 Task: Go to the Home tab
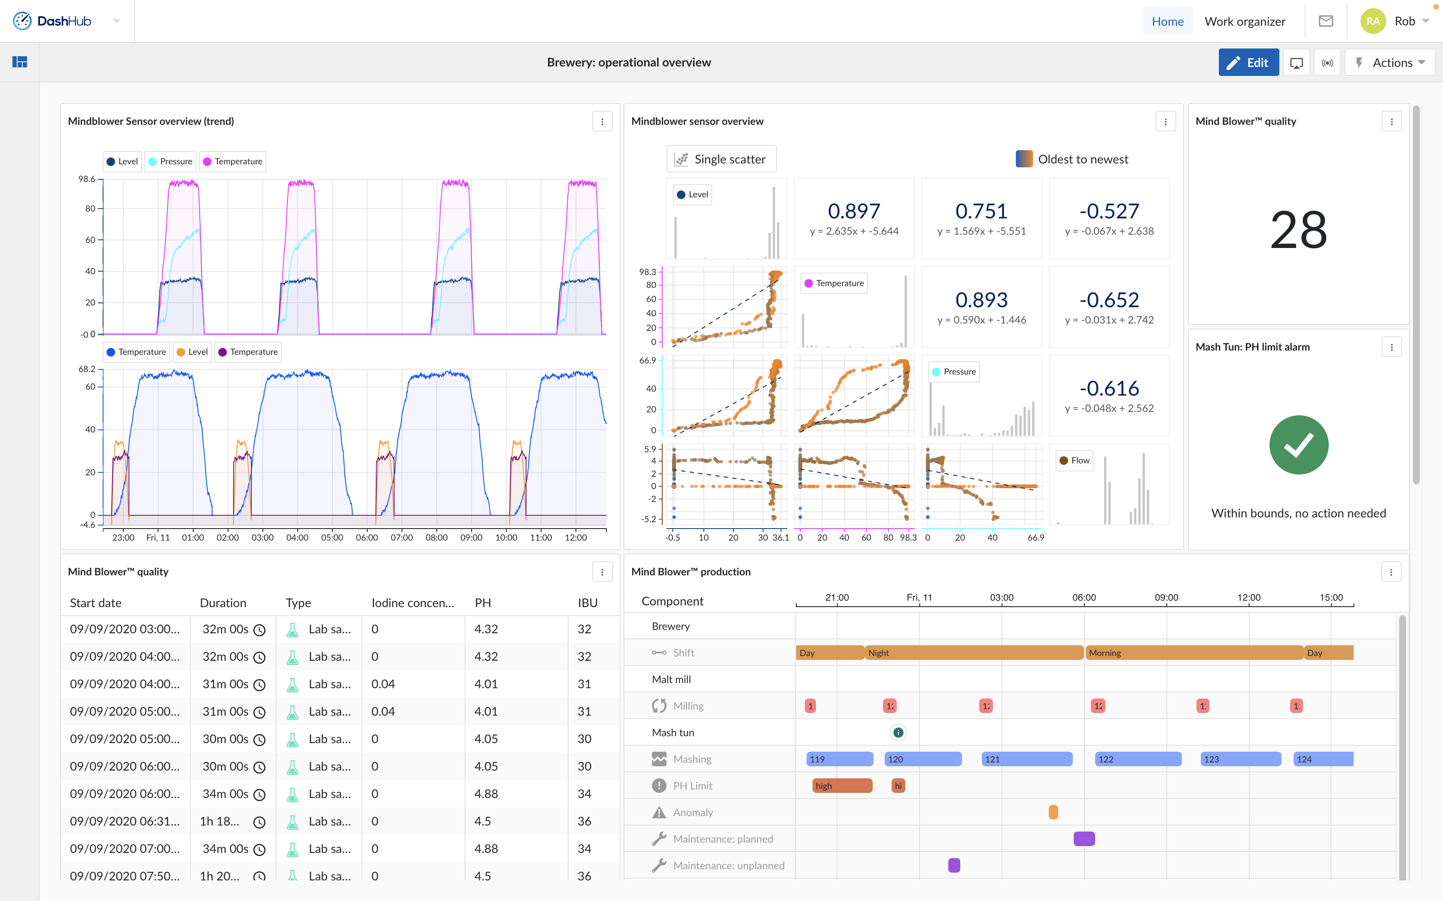[x=1167, y=21]
